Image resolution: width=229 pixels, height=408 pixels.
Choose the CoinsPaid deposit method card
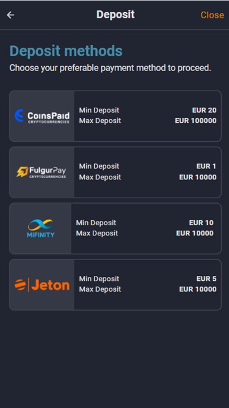(x=115, y=116)
